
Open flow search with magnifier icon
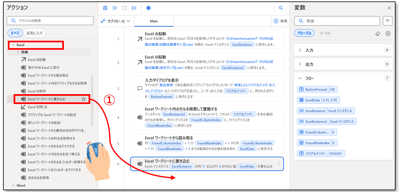[x=281, y=8]
